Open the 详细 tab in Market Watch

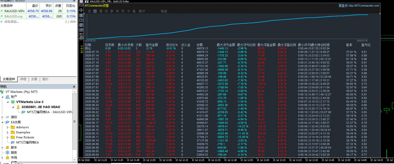(23, 79)
